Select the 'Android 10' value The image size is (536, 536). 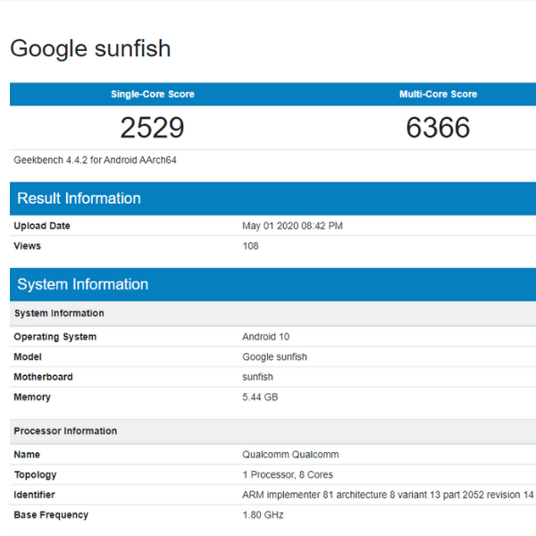tap(265, 337)
